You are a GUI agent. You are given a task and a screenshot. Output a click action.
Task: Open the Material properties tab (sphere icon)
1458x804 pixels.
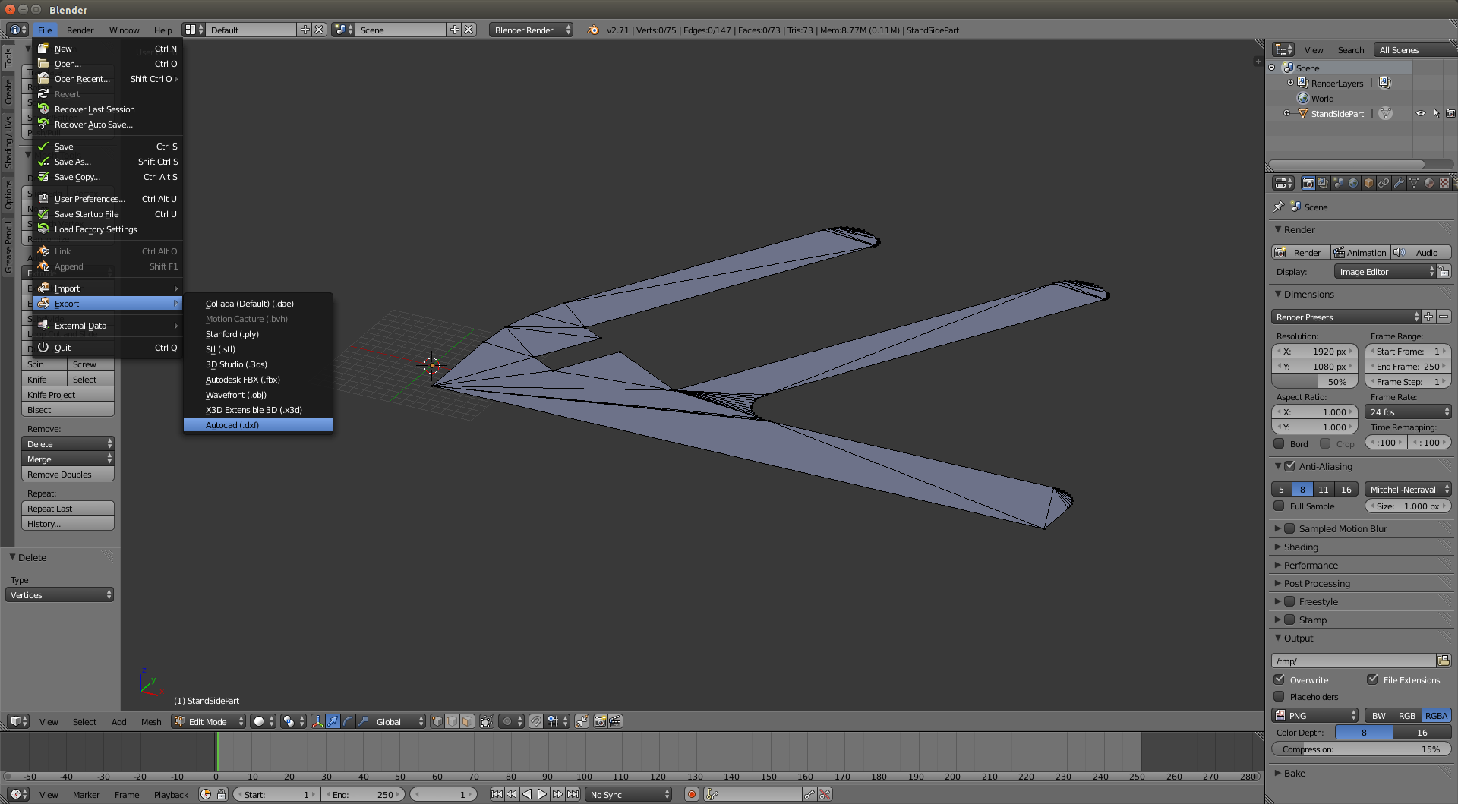pos(1430,183)
